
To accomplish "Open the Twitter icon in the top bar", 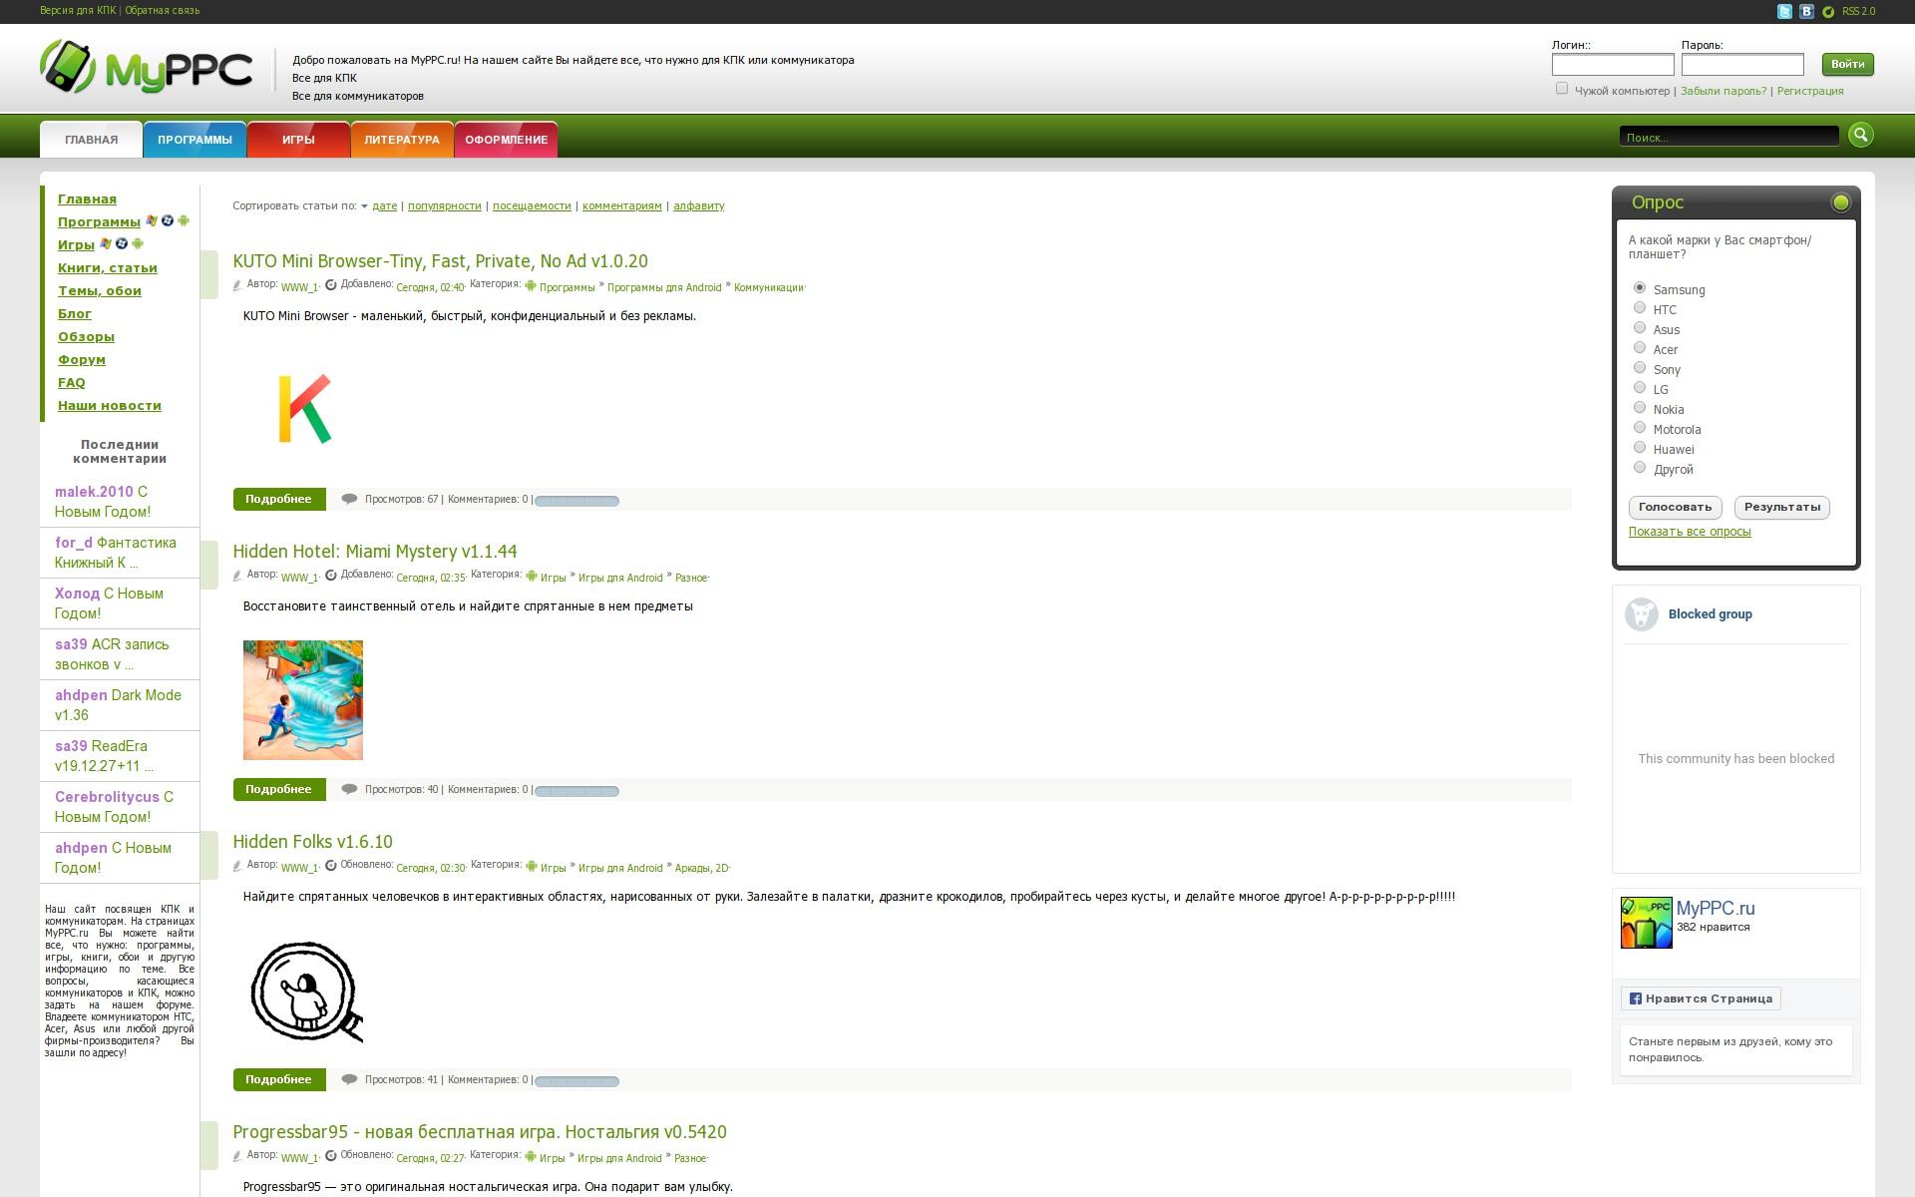I will tap(1785, 12).
